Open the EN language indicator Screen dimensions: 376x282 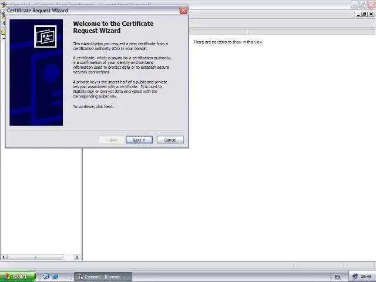click(x=338, y=277)
